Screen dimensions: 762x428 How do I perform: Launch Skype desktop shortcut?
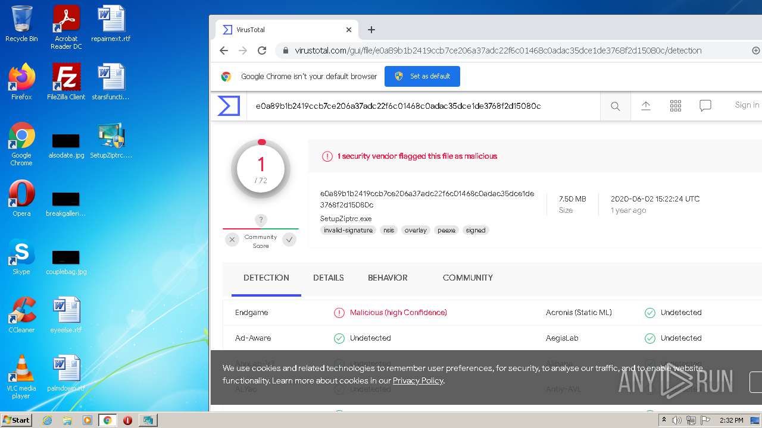point(21,257)
